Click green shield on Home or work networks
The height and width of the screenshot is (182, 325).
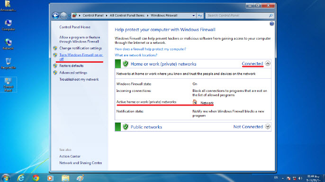pos(126,64)
